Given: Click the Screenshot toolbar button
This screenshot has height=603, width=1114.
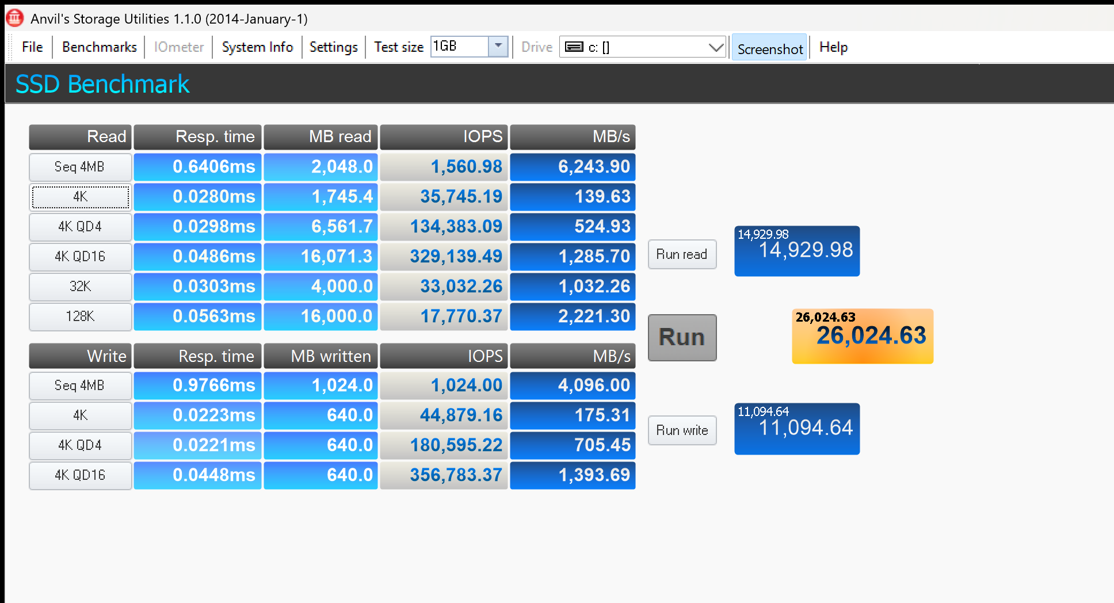Looking at the screenshot, I should click(769, 49).
